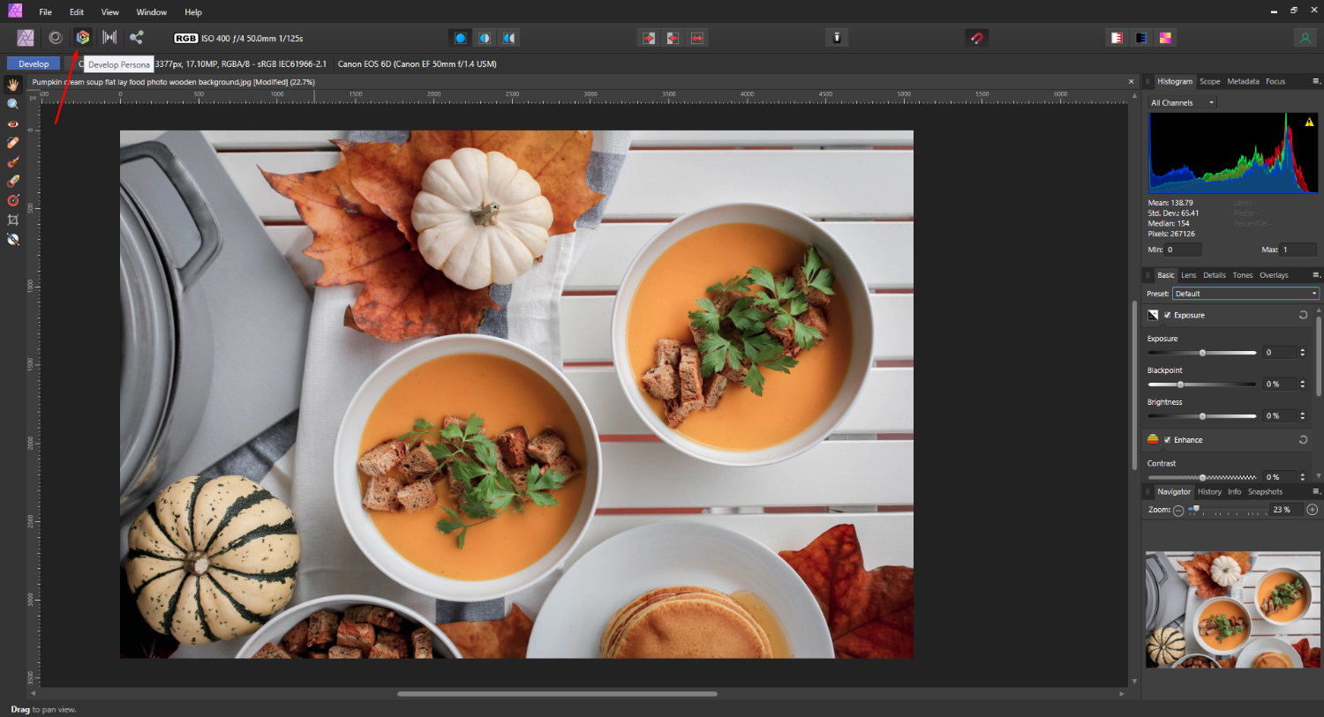Close the pumpkin soup document tab
This screenshot has width=1324, height=717.
coord(1131,82)
